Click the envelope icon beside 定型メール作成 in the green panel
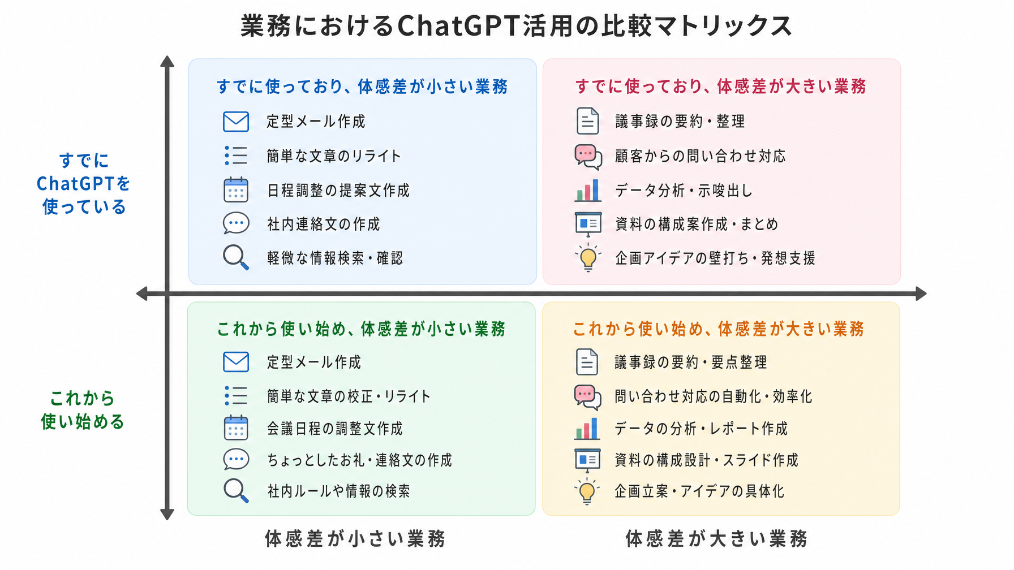 click(236, 362)
